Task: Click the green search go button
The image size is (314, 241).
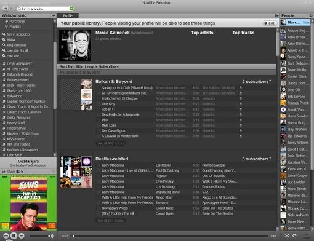Action: click(x=71, y=9)
